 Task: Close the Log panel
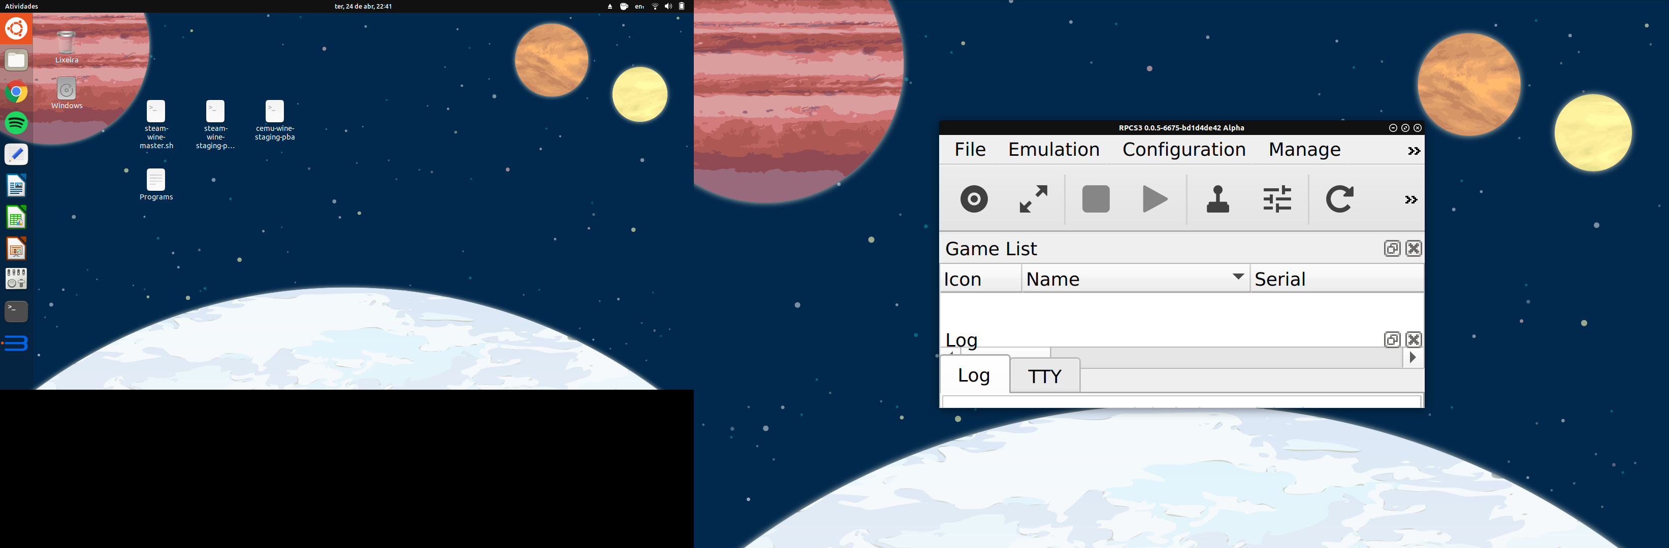tap(1413, 339)
